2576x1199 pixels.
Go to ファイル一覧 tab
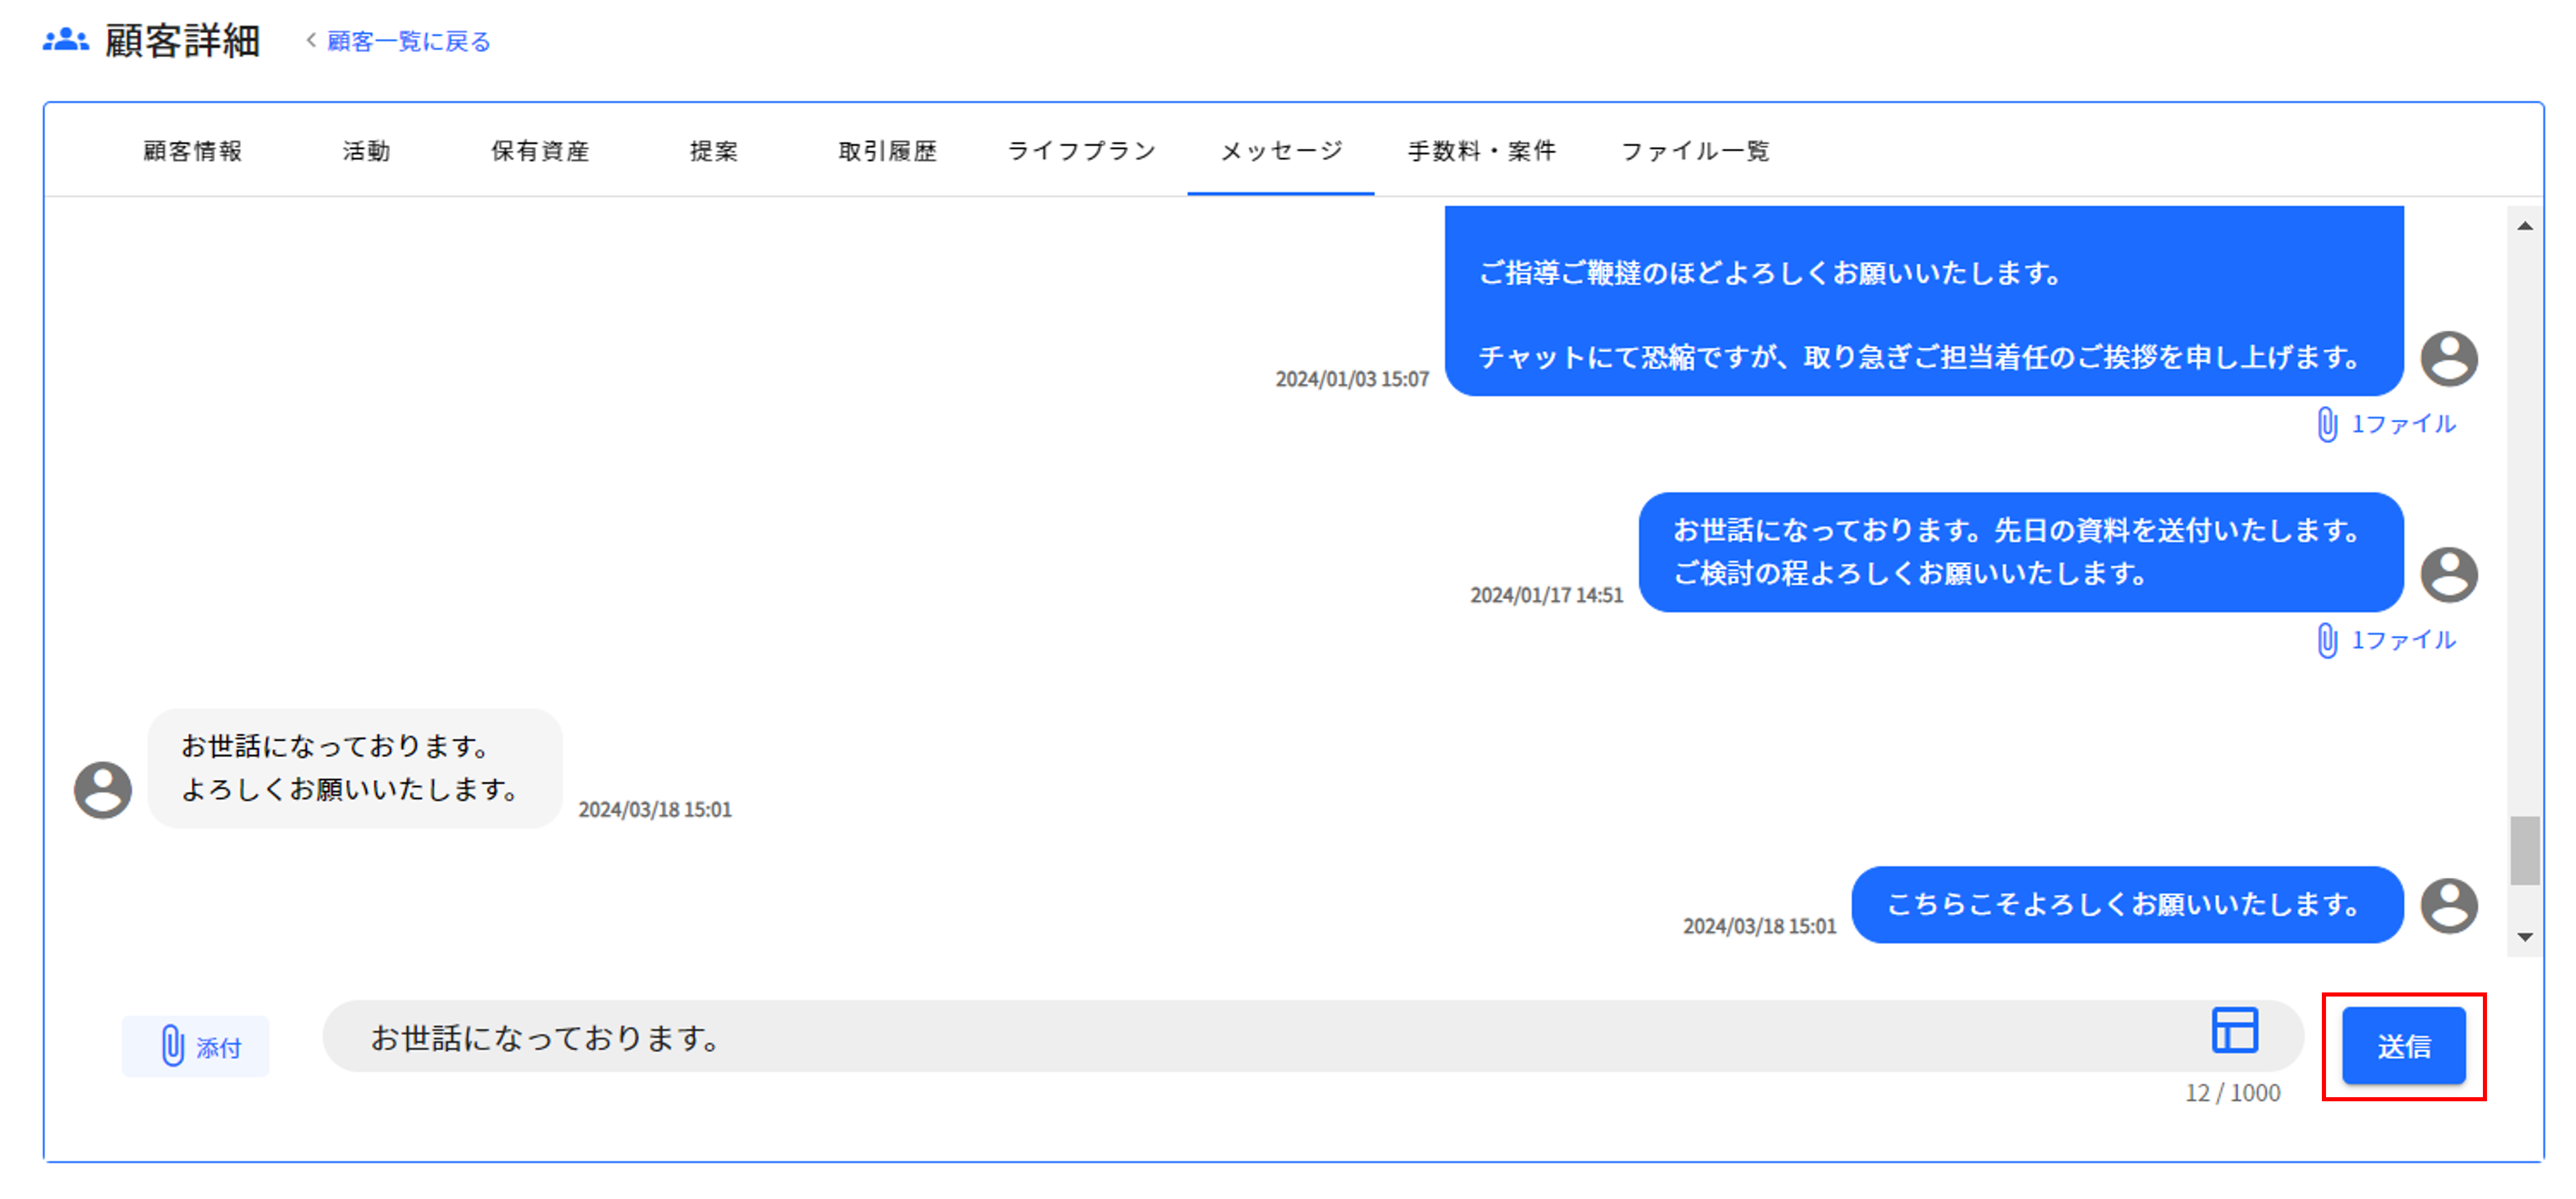(x=1694, y=151)
